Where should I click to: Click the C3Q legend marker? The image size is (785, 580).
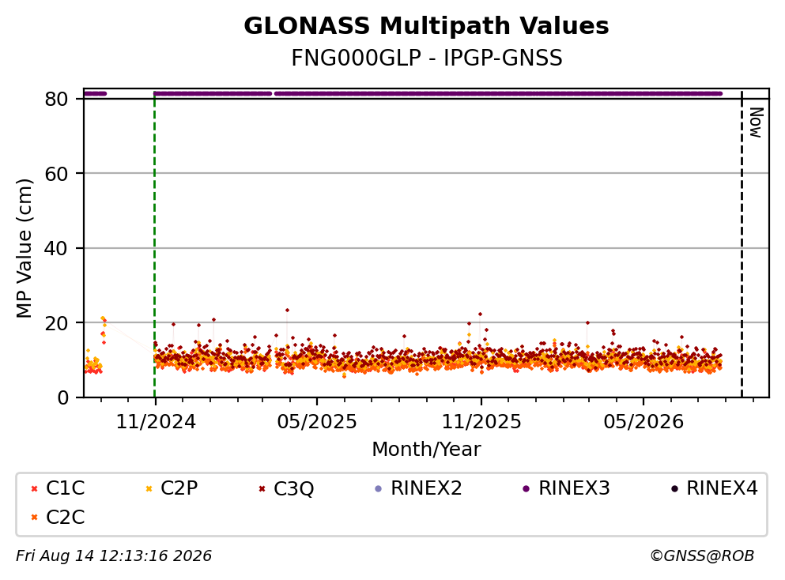click(262, 489)
